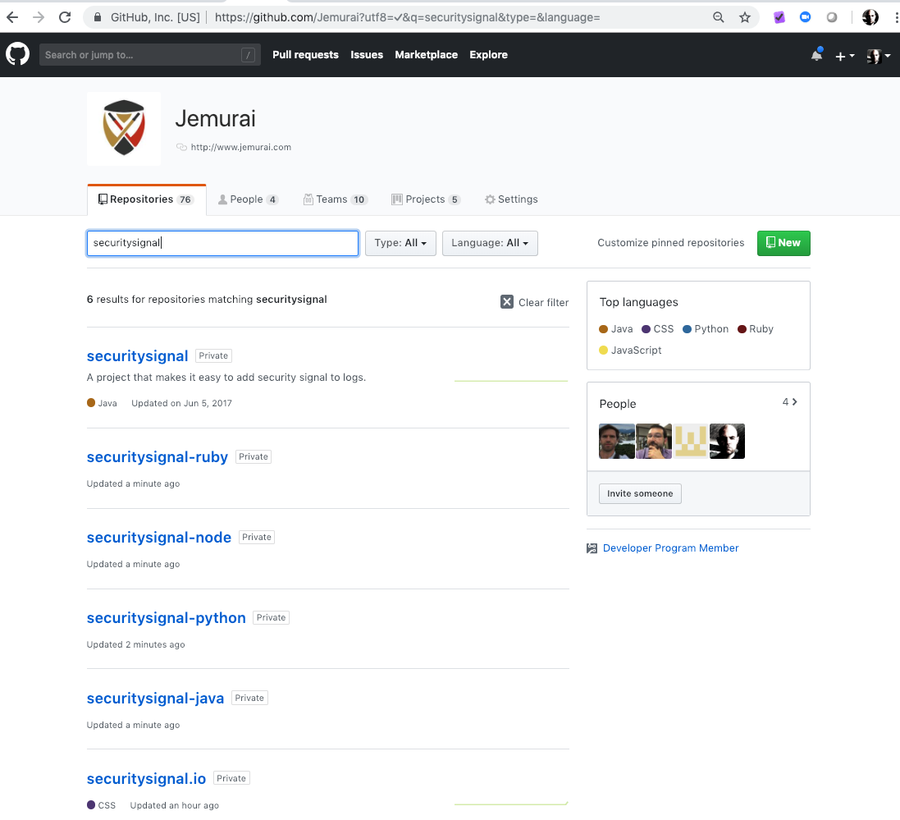Open the http://www.jemurai.com link

(x=241, y=147)
